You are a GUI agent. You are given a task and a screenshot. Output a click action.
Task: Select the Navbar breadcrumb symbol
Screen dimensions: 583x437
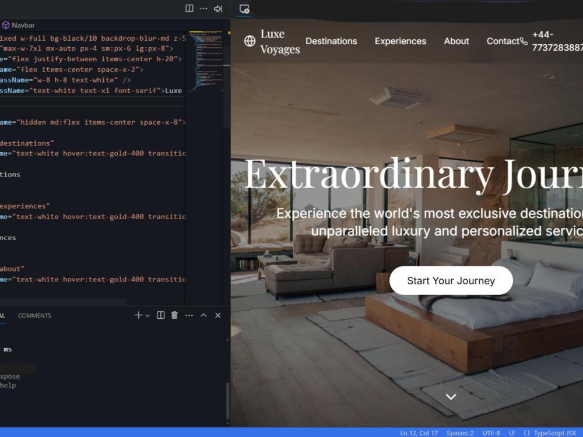(18, 25)
